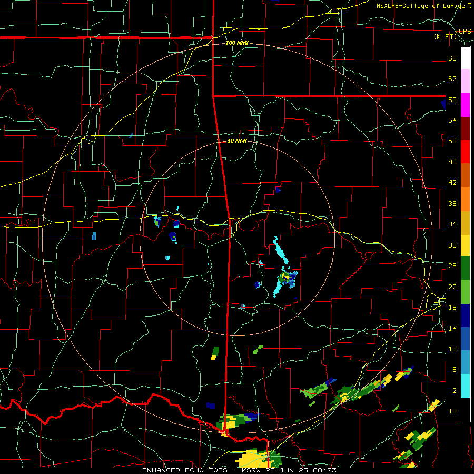Select the "26" legend value
Viewport: 474px width, 474px height.
pyautogui.click(x=452, y=266)
